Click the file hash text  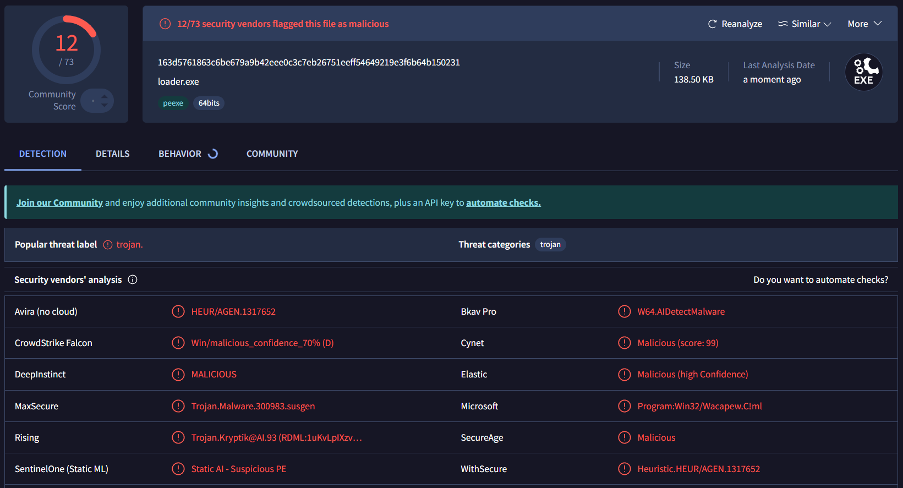pos(309,62)
